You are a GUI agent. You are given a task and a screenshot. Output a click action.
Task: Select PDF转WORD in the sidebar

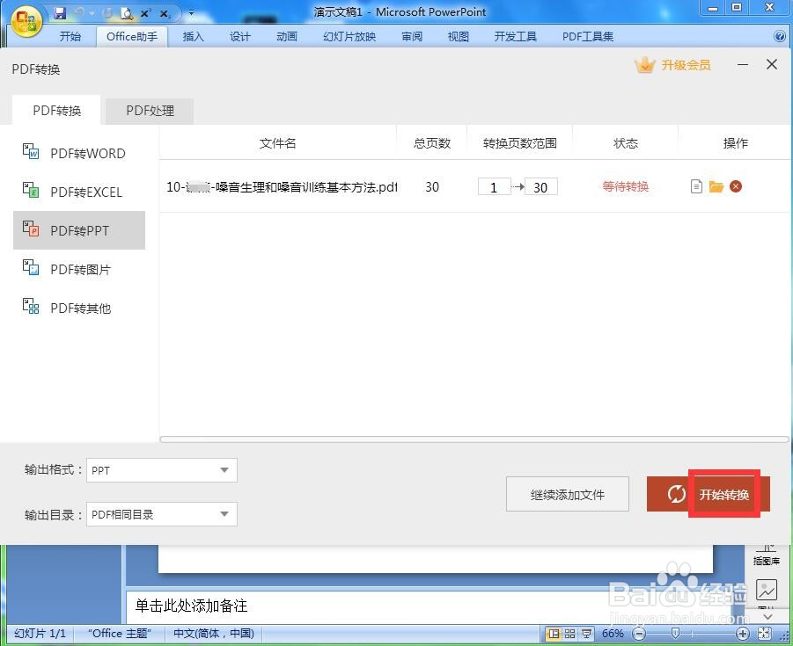coord(87,153)
